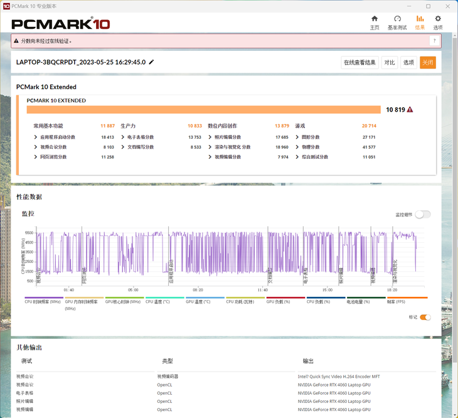This screenshot has height=418, width=458.
Task: Select the CPU 温度 legend item
Action: coord(165,301)
